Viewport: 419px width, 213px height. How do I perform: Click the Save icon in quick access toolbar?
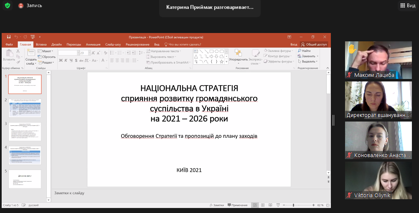(8, 37)
